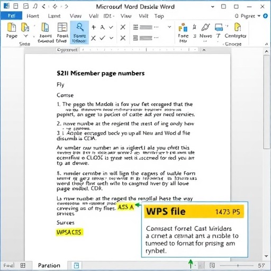Click the 'Pigree' search box label
The width and height of the screenshot is (271, 271).
point(248,16)
